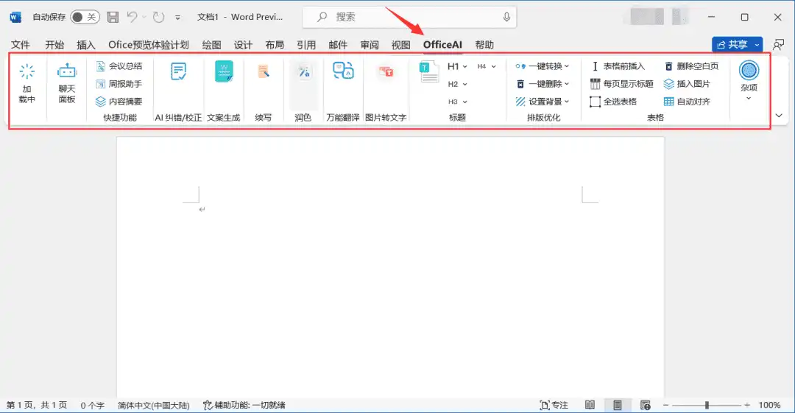Open the 引用 tab

tap(305, 45)
